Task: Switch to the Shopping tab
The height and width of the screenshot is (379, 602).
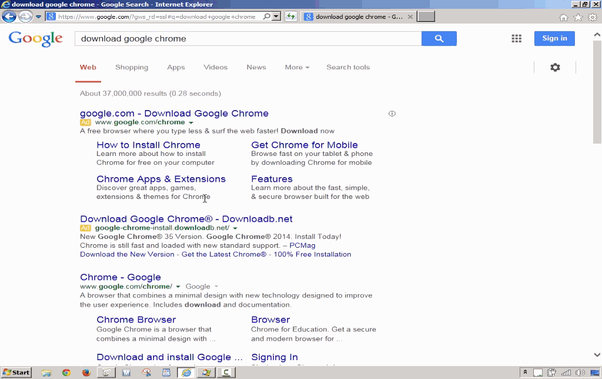Action: (132, 67)
